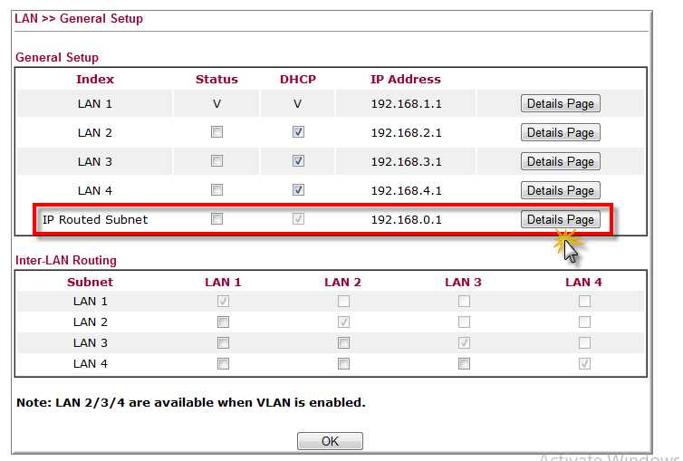
Task: Check Inter-LAN Routing LAN 4 to LAN 3
Action: click(x=464, y=363)
